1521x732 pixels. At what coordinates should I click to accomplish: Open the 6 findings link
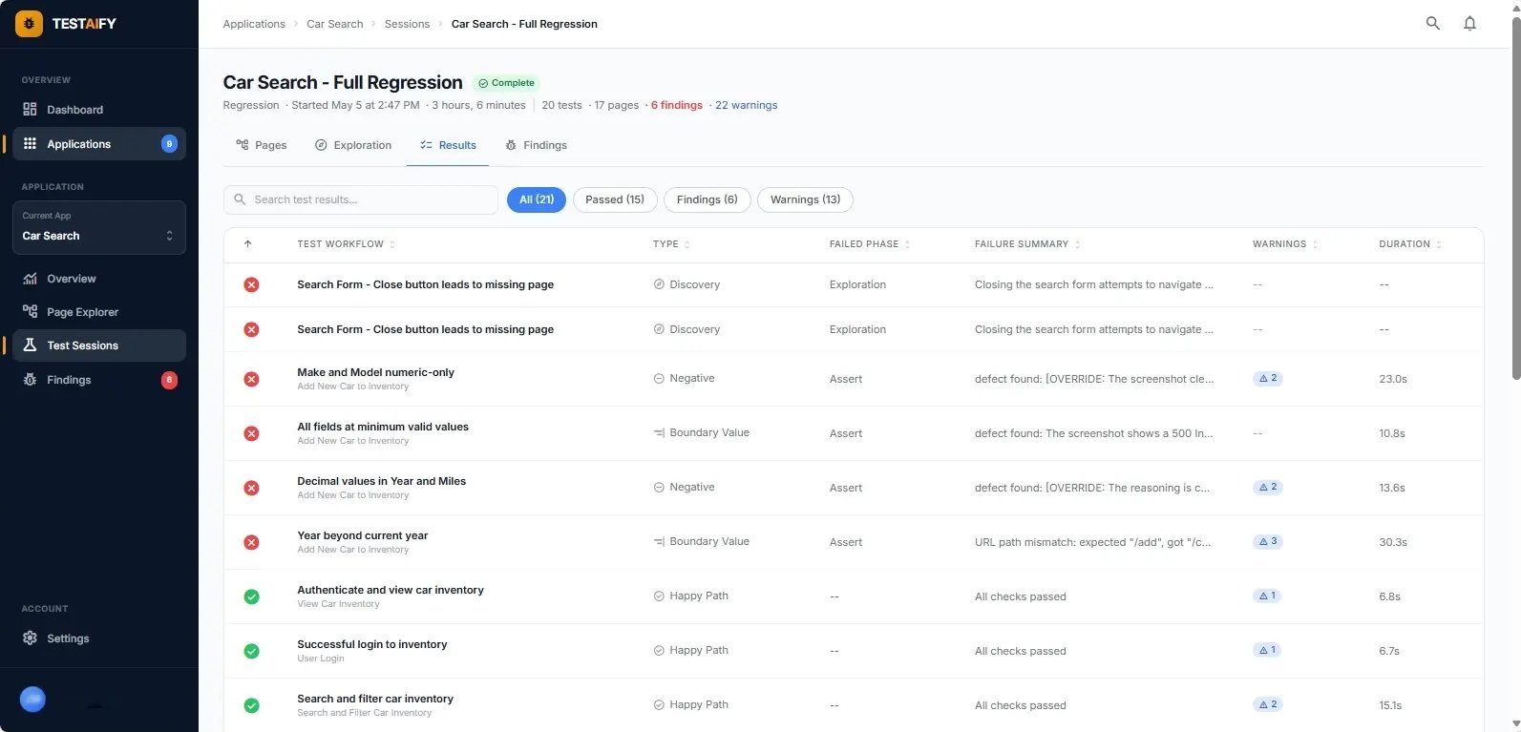click(677, 105)
